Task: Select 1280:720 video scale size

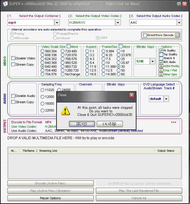Action: point(62,70)
